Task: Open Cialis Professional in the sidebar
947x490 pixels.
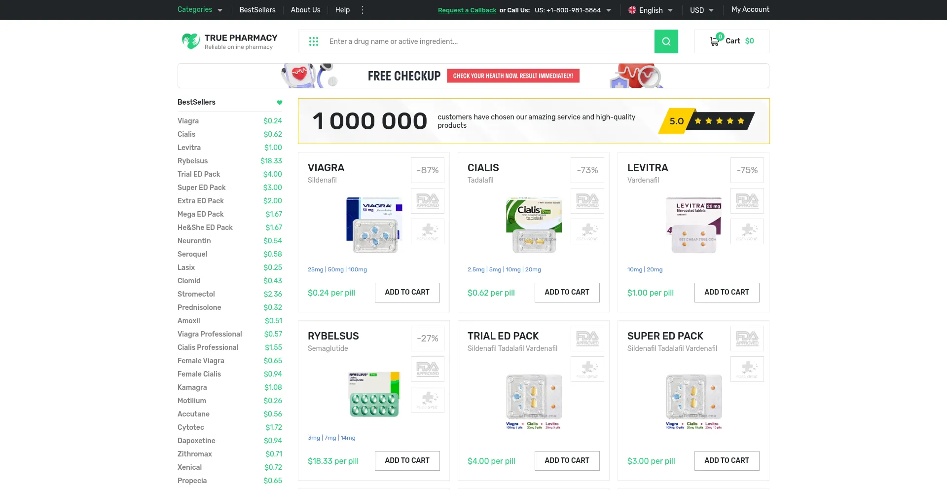Action: 208,347
